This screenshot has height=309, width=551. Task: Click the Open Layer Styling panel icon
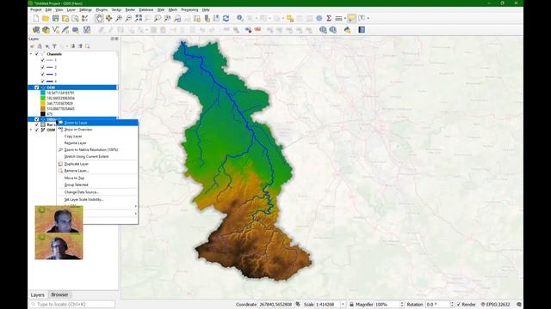[33, 46]
